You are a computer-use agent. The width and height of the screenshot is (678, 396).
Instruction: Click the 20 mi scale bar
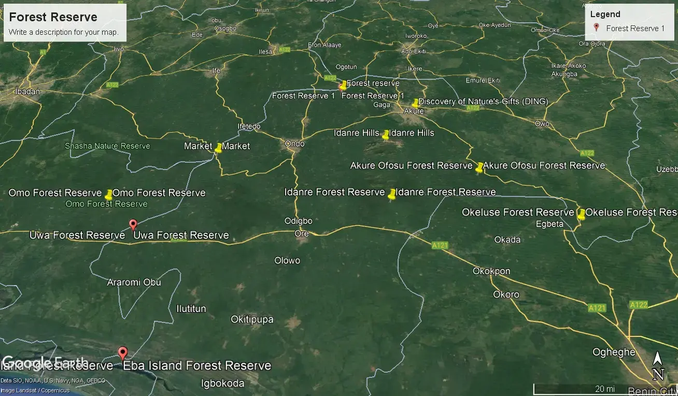click(x=604, y=388)
